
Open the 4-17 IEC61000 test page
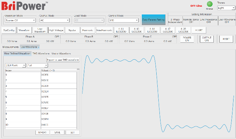pyautogui.click(x=168, y=30)
